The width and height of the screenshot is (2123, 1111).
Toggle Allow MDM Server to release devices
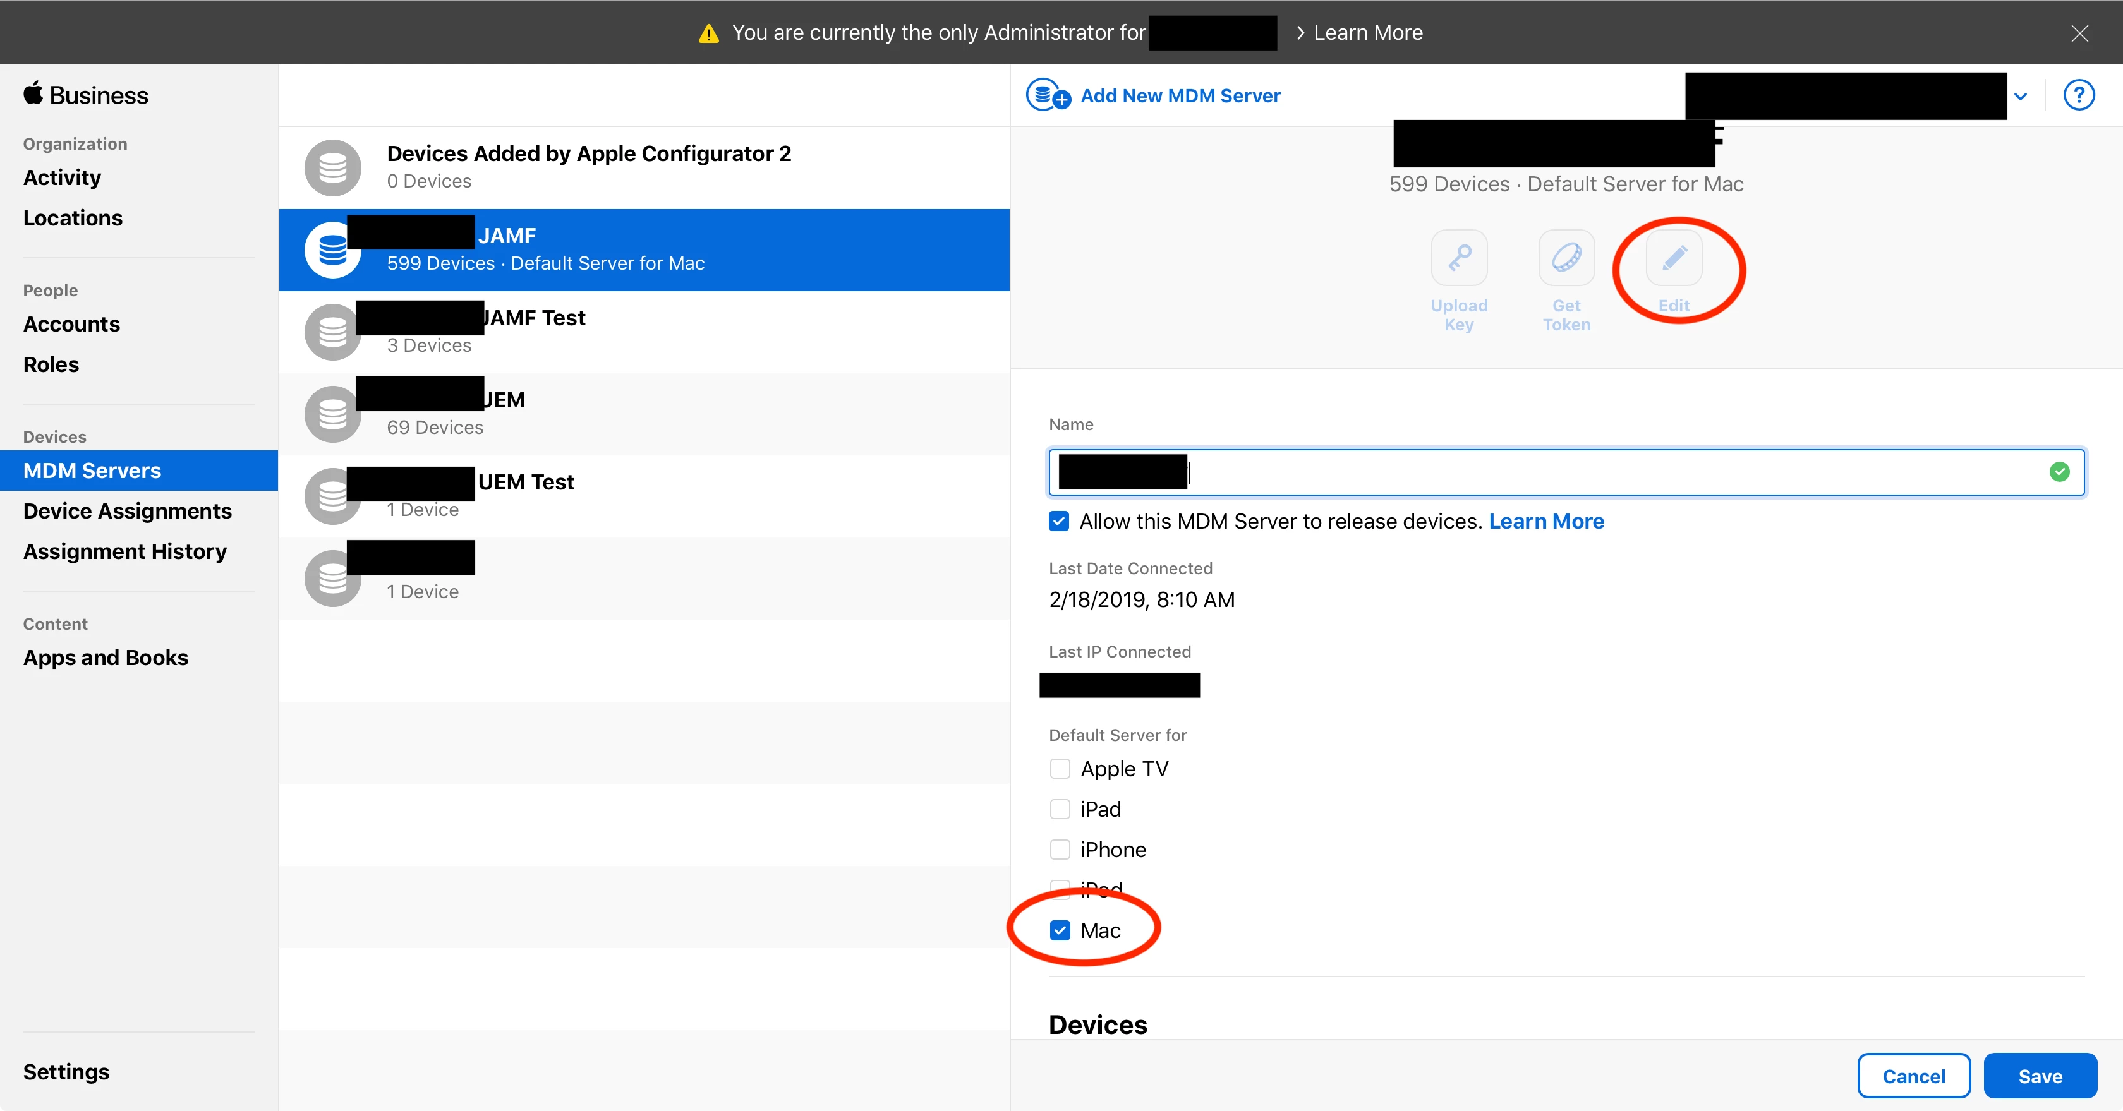pos(1059,521)
